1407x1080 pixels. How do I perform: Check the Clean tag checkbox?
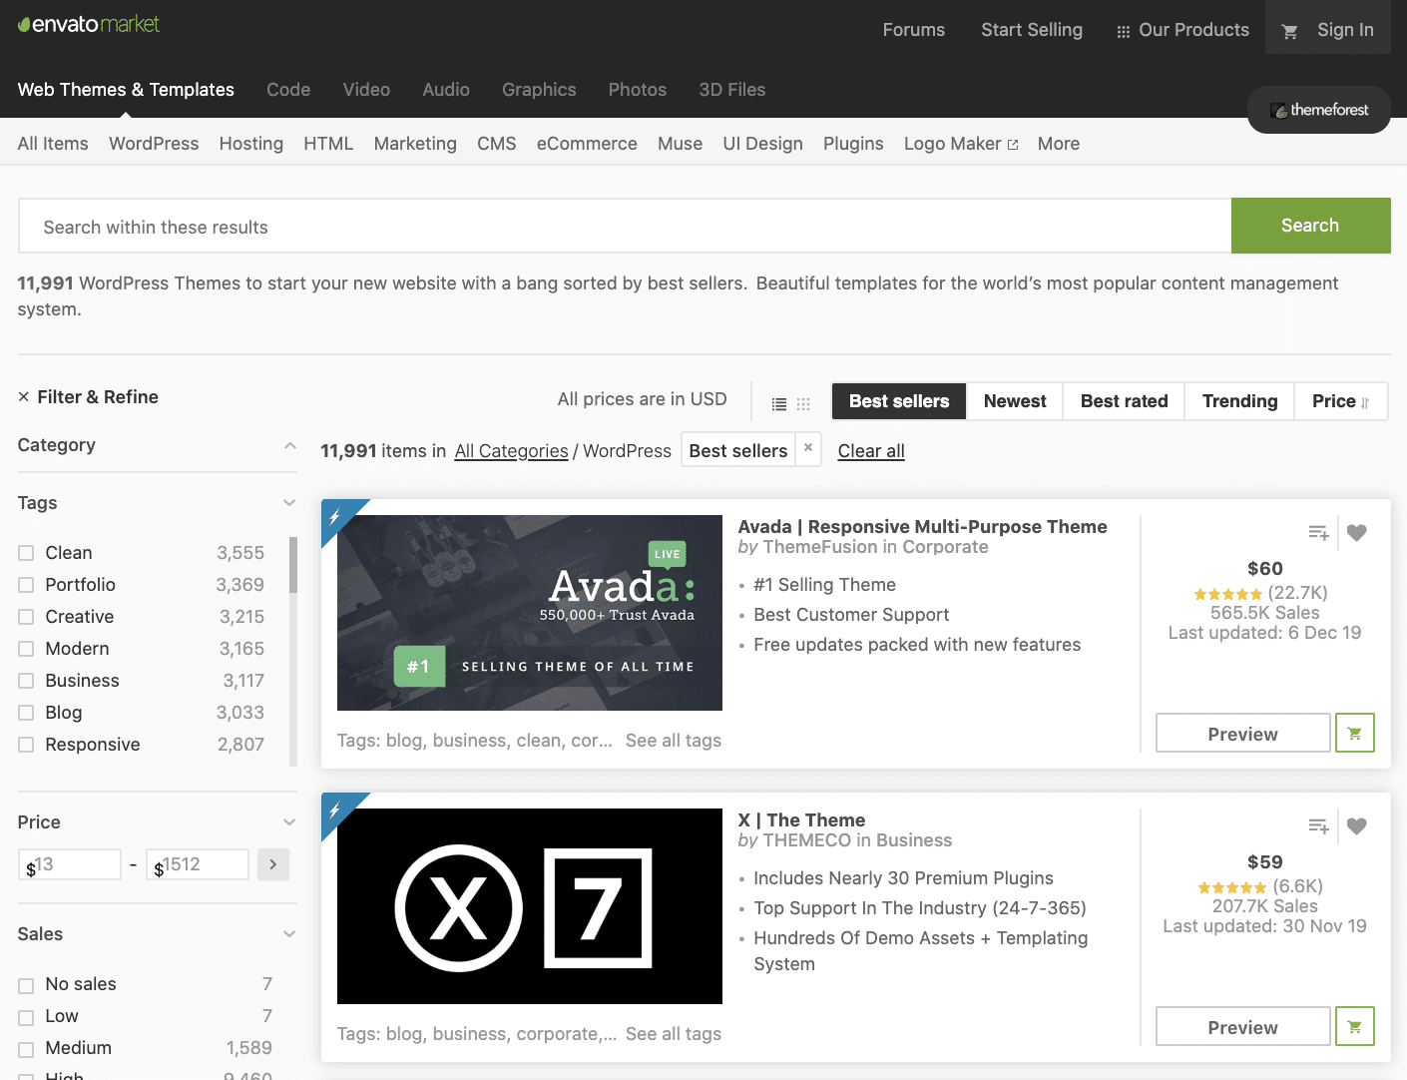tap(26, 553)
